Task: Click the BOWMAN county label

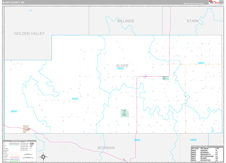Action: tap(106, 148)
